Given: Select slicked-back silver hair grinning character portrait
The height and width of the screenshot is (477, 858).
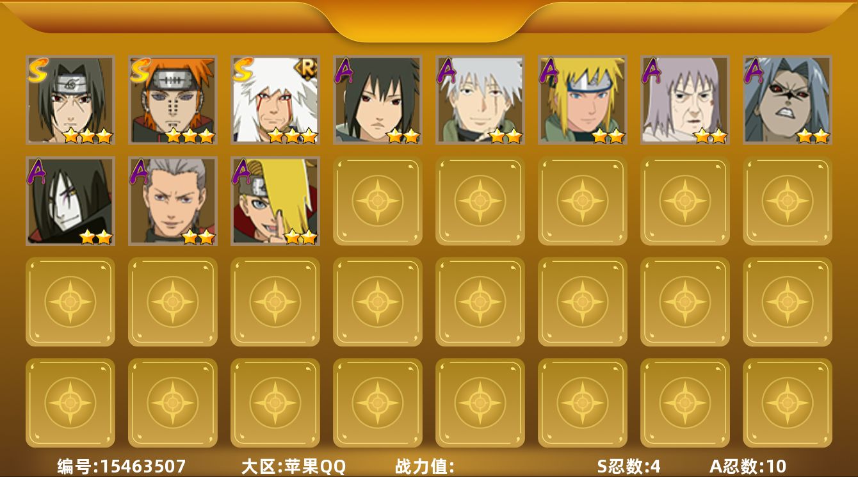Looking at the screenshot, I should coord(173,201).
